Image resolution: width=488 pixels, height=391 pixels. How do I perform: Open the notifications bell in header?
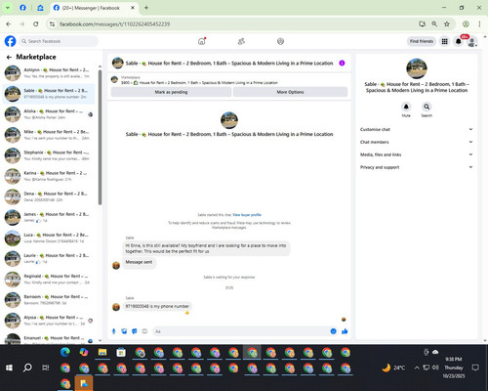(x=458, y=41)
